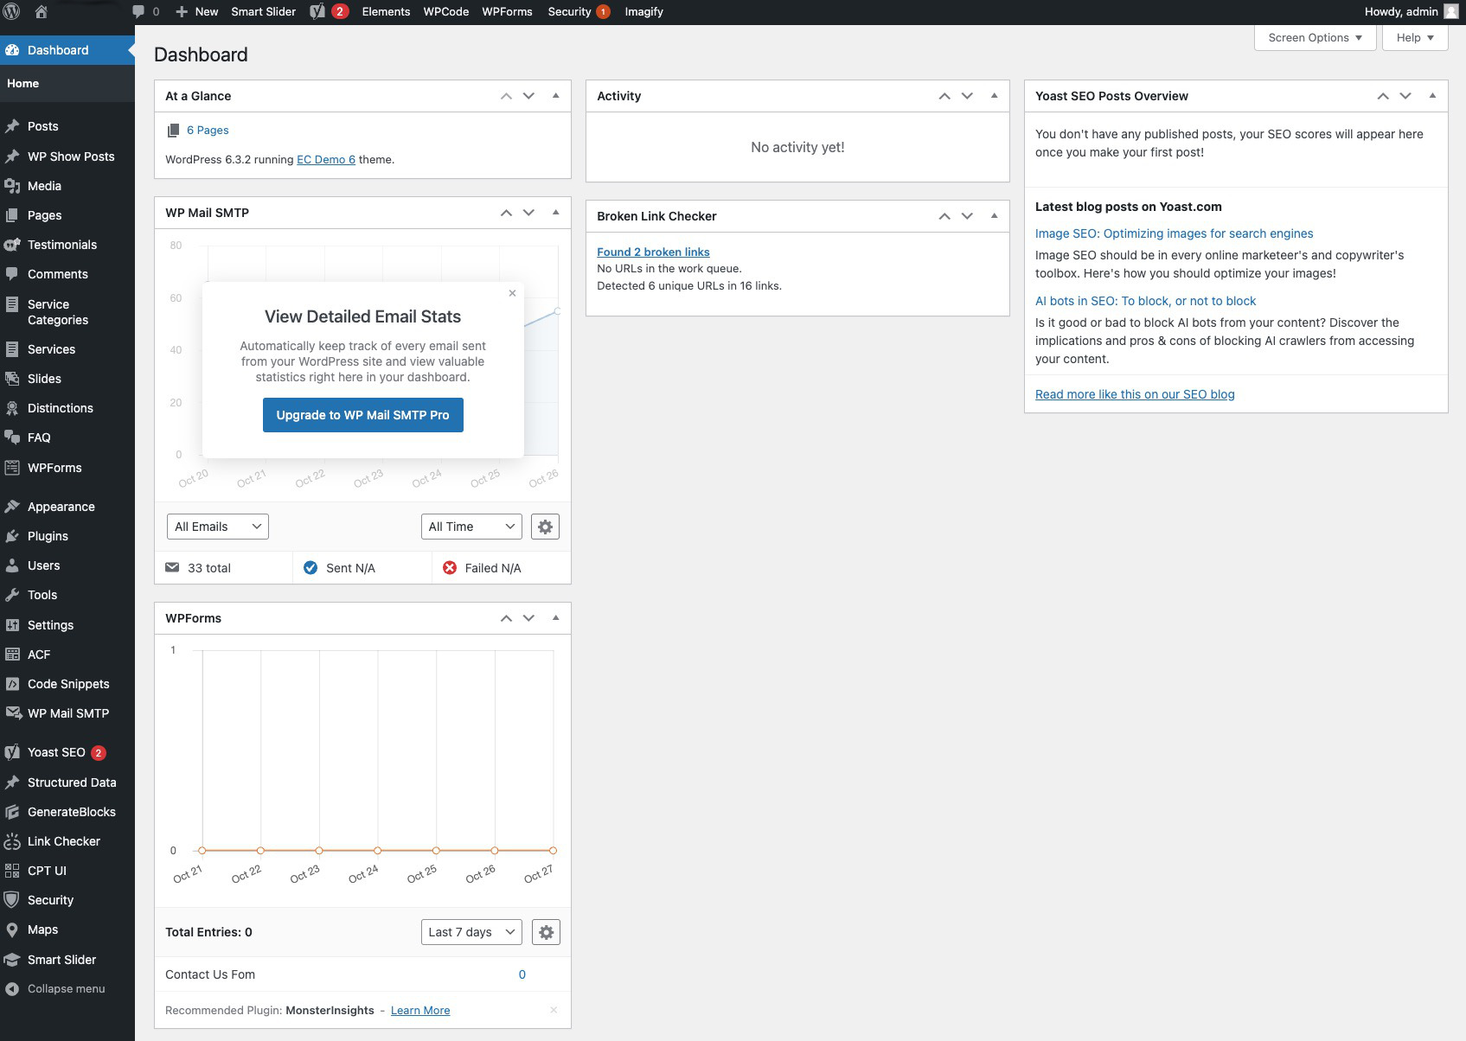Click Upgrade to WP Mail SMTP Pro
The height and width of the screenshot is (1041, 1466).
[363, 415]
